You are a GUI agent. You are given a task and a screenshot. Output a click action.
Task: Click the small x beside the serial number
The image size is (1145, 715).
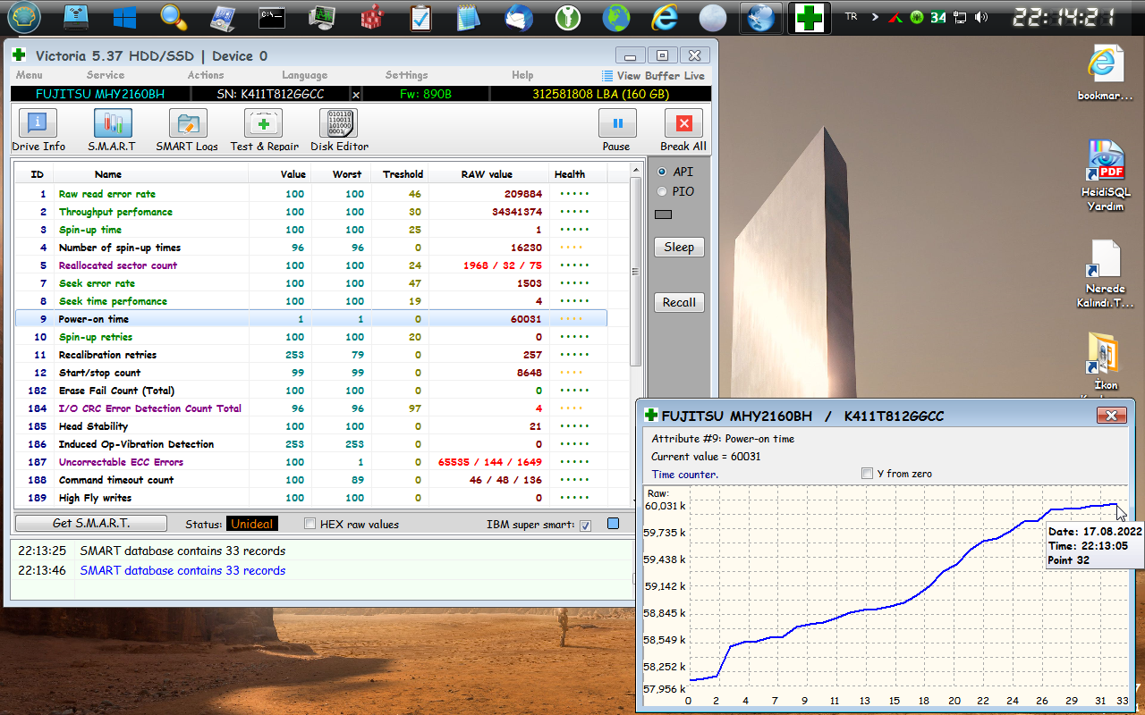pyautogui.click(x=355, y=94)
